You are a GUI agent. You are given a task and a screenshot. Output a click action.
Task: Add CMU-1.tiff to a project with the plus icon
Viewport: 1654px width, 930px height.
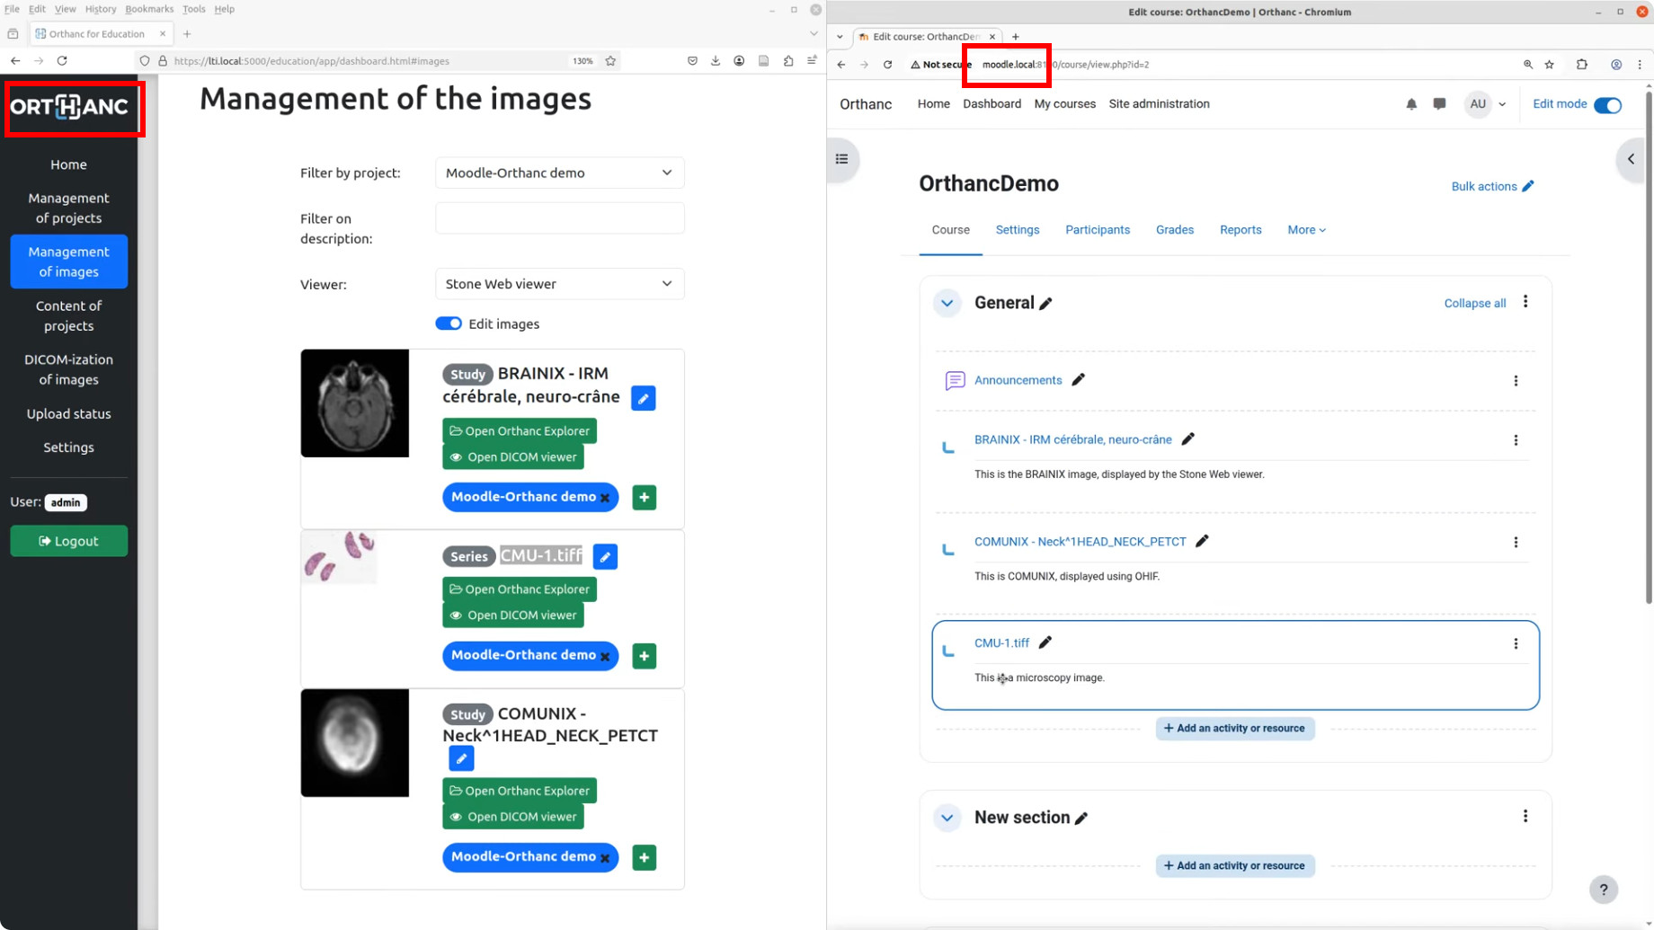644,656
